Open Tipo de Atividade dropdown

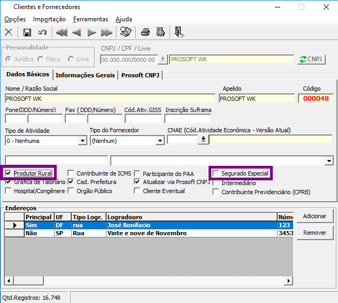[x=82, y=141]
